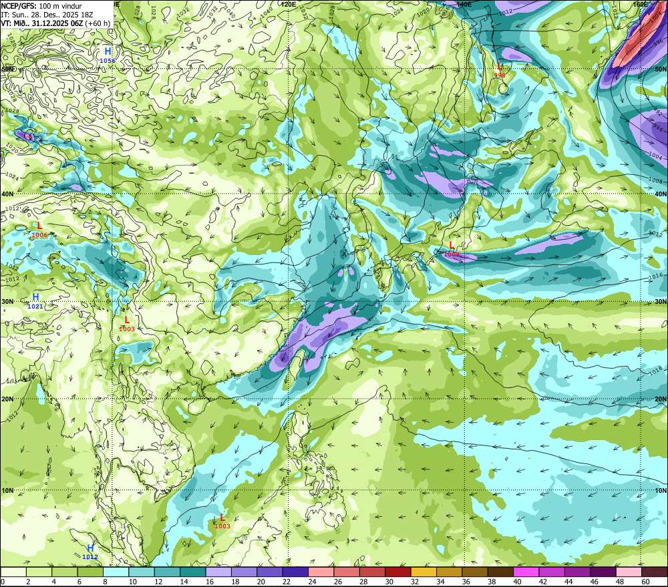Click the legend value 30
The width and height of the screenshot is (668, 587).
coord(389,582)
